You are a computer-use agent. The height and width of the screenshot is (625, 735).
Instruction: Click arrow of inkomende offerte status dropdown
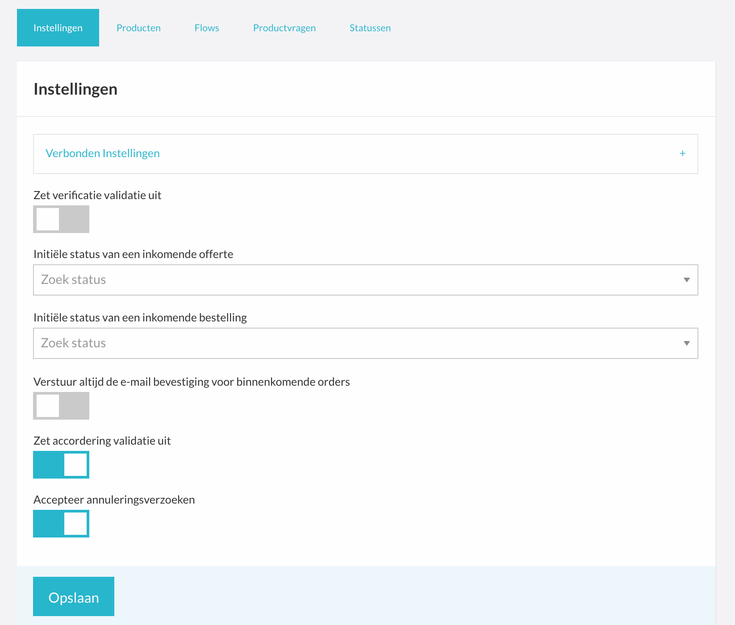[x=687, y=280]
